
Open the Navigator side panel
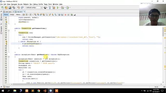click(1, 30)
